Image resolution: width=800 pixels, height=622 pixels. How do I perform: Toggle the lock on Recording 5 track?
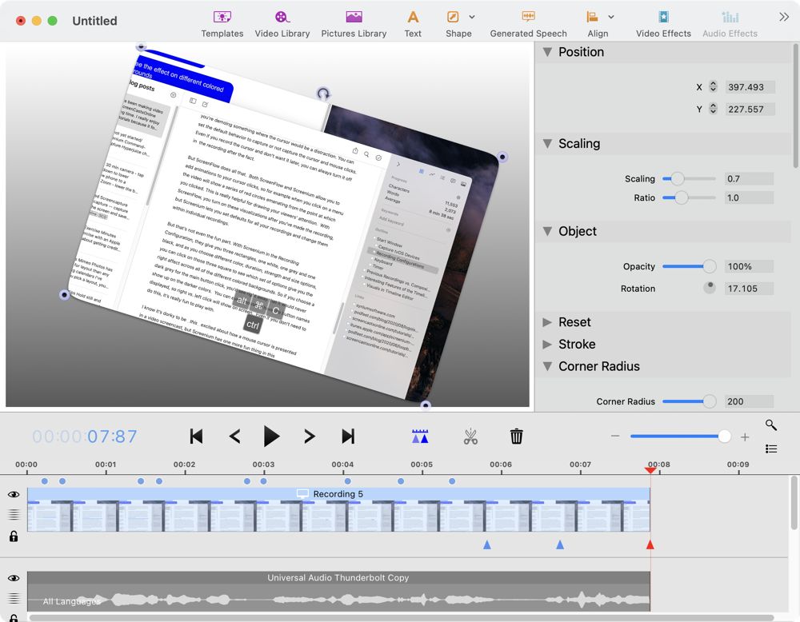pyautogui.click(x=14, y=536)
